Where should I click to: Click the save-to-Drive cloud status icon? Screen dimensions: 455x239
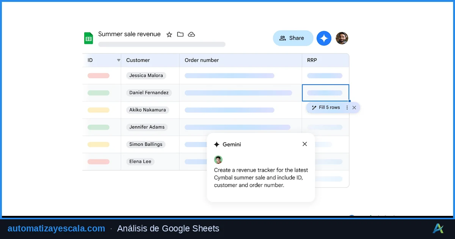[x=191, y=34]
